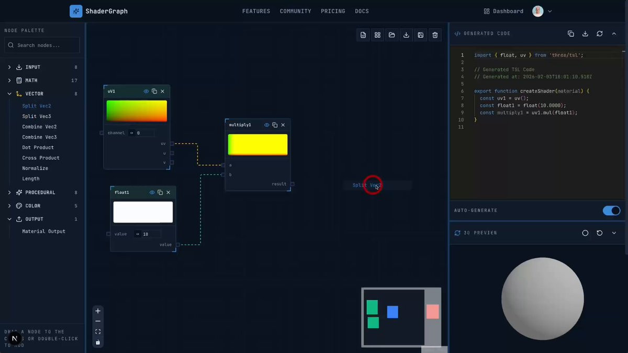The image size is (628, 353).
Task: Fit the graph view using the frame icon
Action: click(98, 332)
